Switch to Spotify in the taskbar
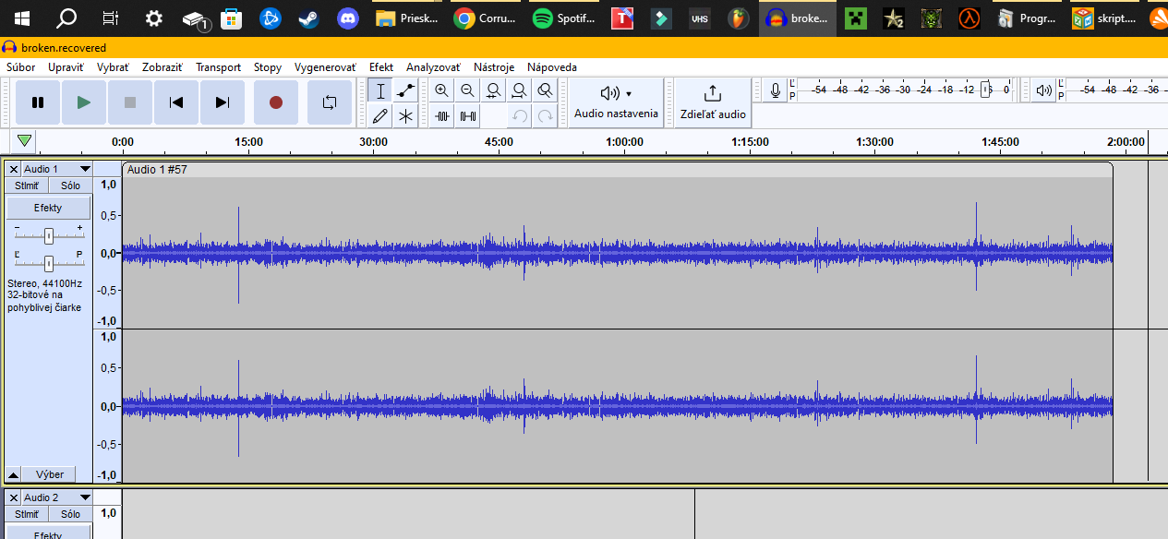Image resolution: width=1168 pixels, height=539 pixels. click(x=566, y=18)
